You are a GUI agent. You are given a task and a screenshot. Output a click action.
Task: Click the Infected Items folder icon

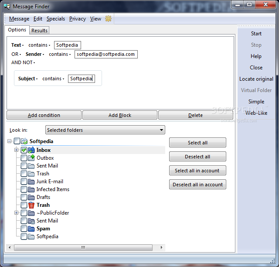31,189
